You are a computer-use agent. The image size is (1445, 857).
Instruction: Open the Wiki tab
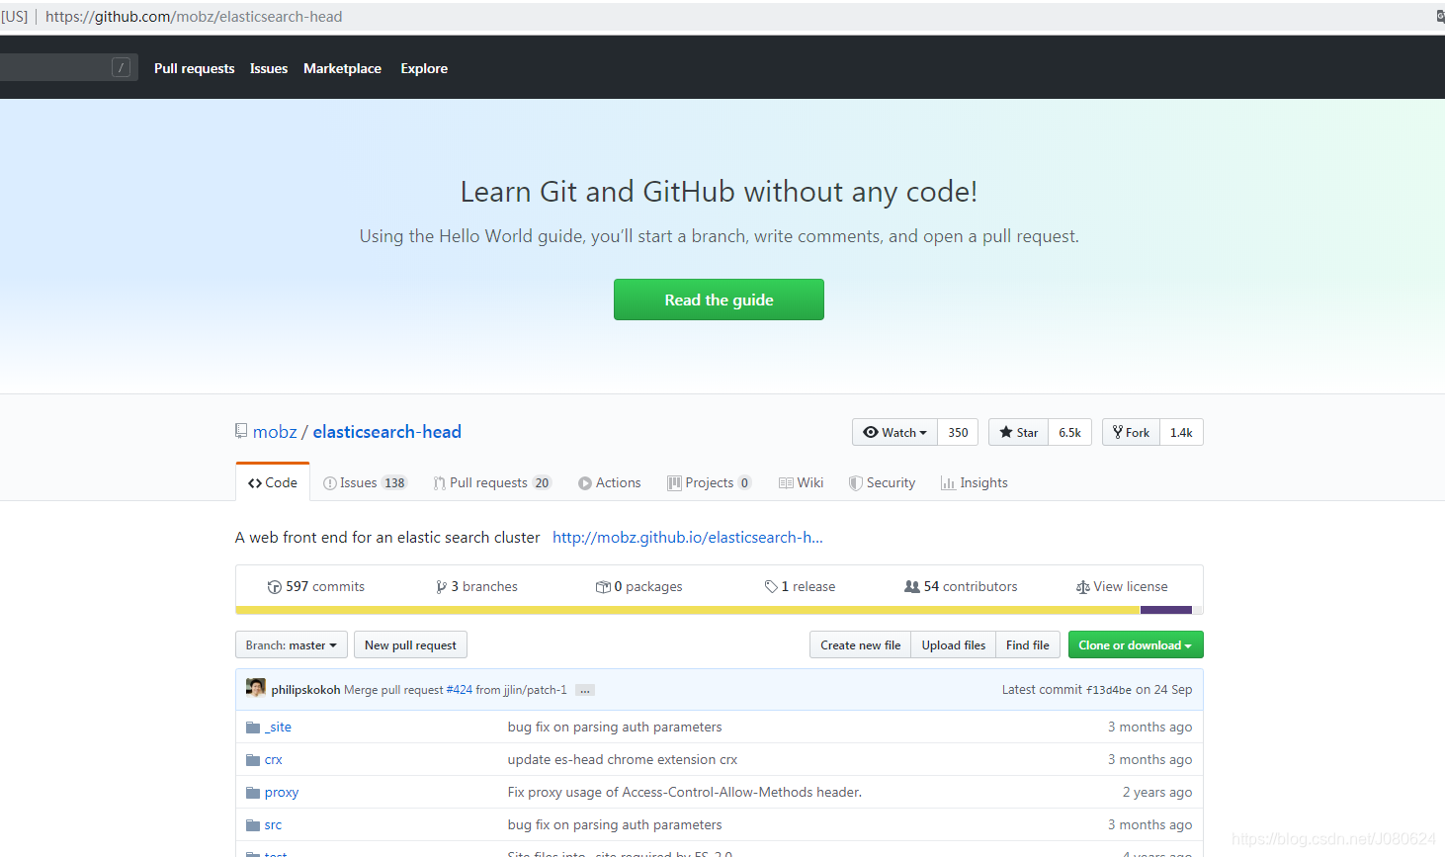coord(801,482)
